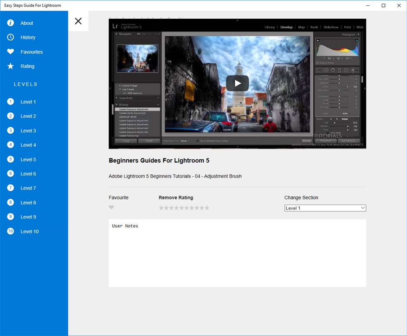Set rating to the last star

pyautogui.click(x=207, y=208)
